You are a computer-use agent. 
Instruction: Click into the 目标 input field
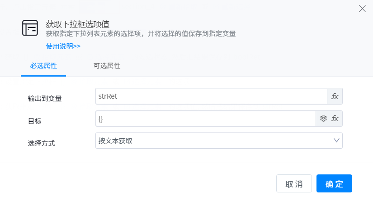coord(206,119)
